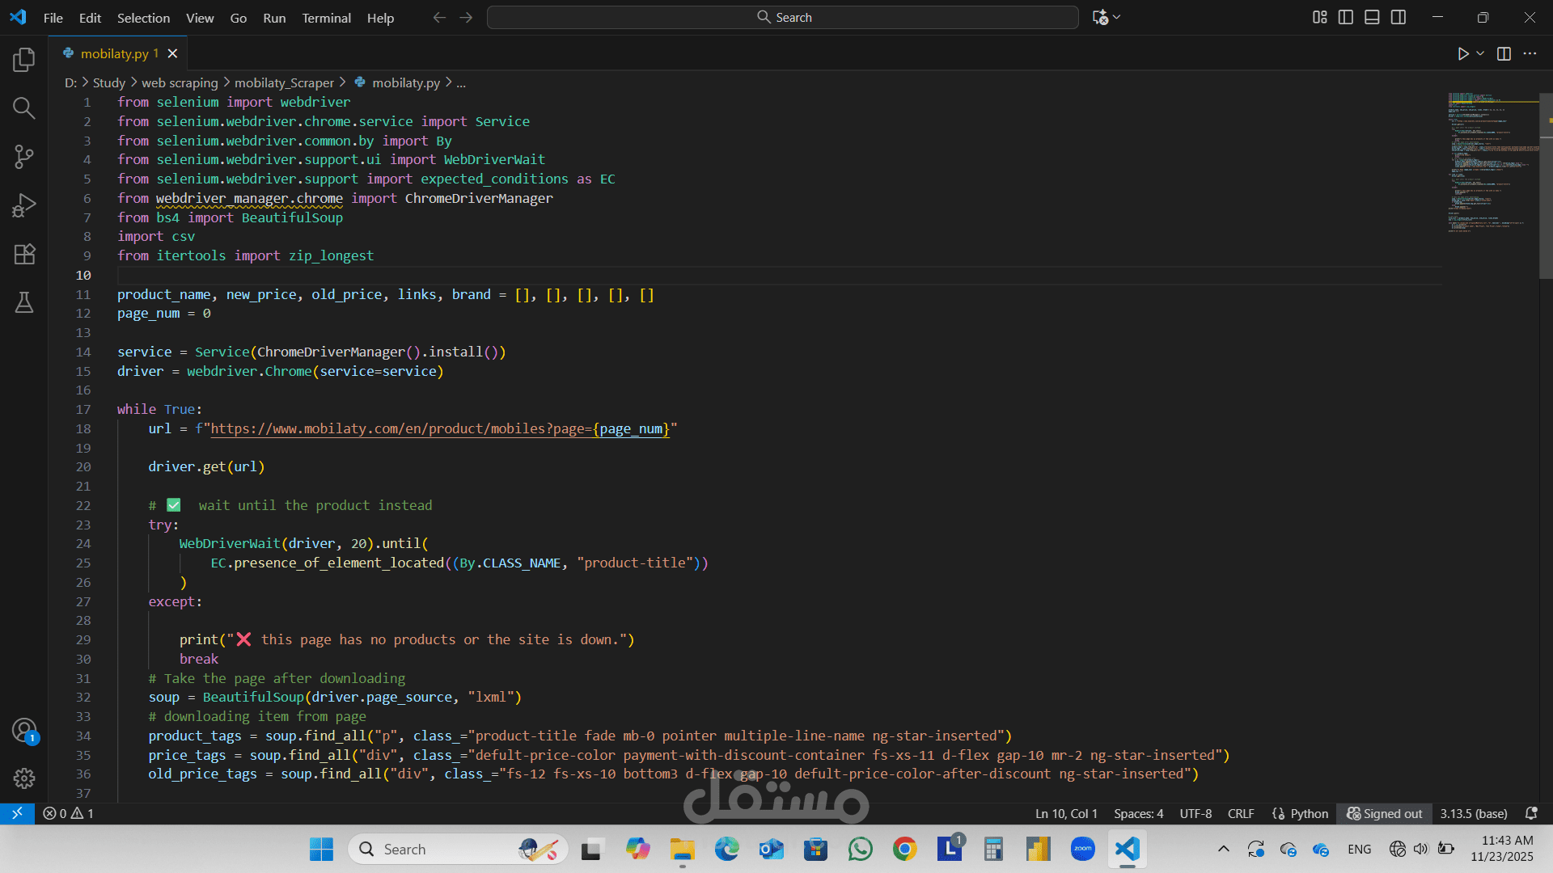Open Google Chrome from the taskbar
Screen dimensions: 1553x873
pyautogui.click(x=904, y=849)
